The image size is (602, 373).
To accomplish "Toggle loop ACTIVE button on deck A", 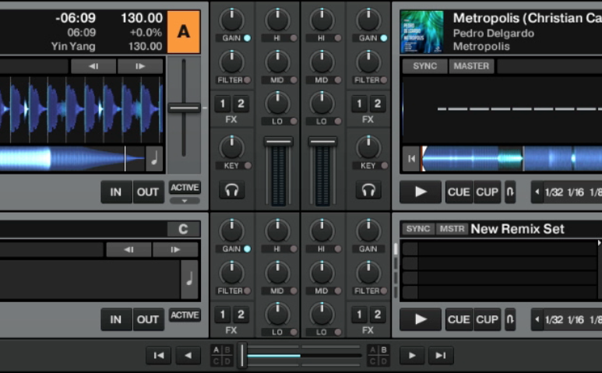I will tap(185, 188).
